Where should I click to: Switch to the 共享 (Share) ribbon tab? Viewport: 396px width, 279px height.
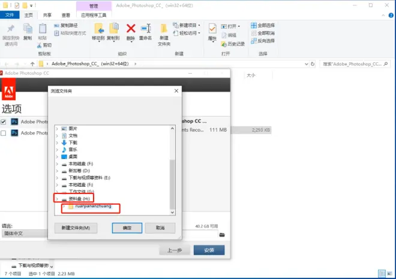point(47,15)
